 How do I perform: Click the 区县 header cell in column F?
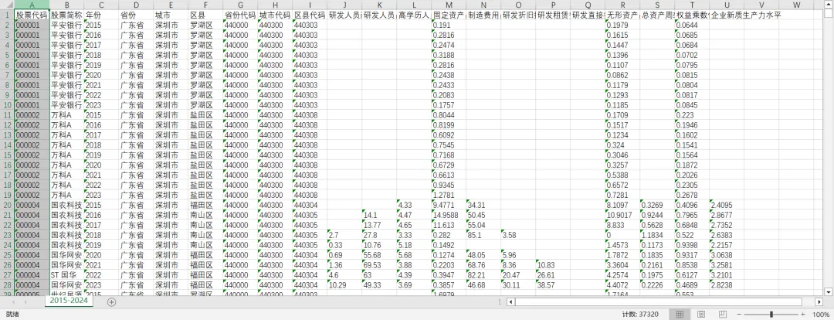(x=205, y=15)
